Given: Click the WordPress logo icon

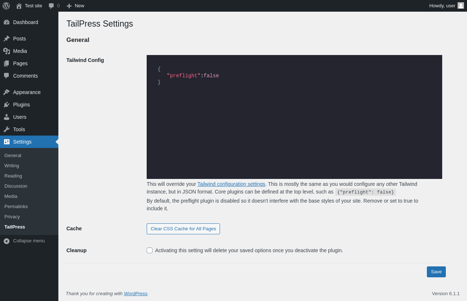Looking at the screenshot, I should pyautogui.click(x=6, y=6).
